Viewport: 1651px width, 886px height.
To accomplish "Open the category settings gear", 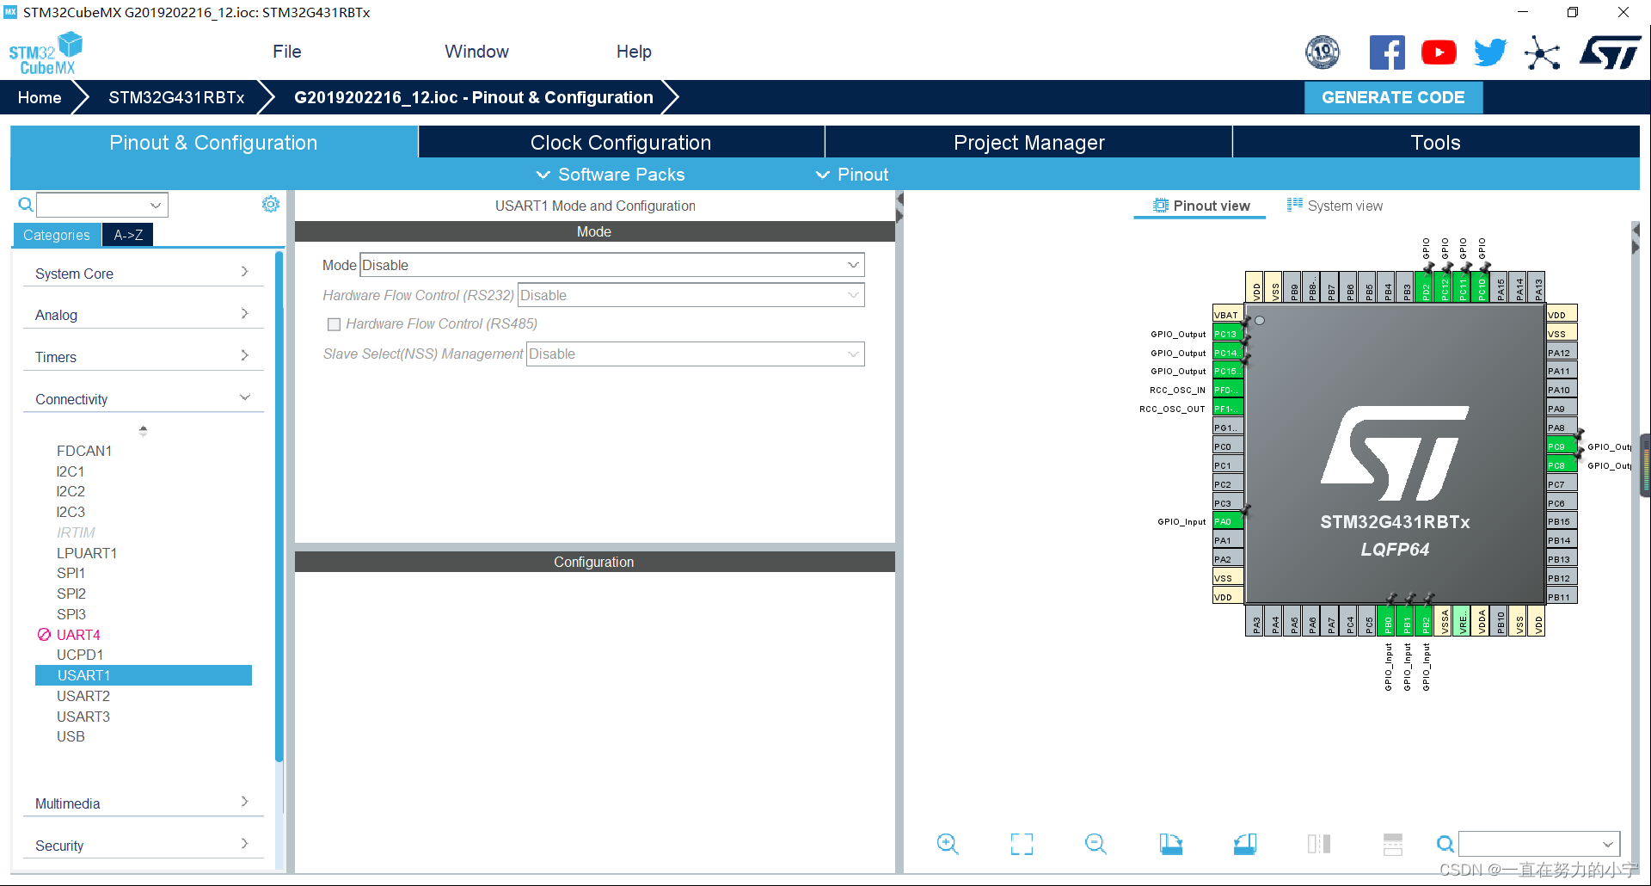I will [271, 204].
